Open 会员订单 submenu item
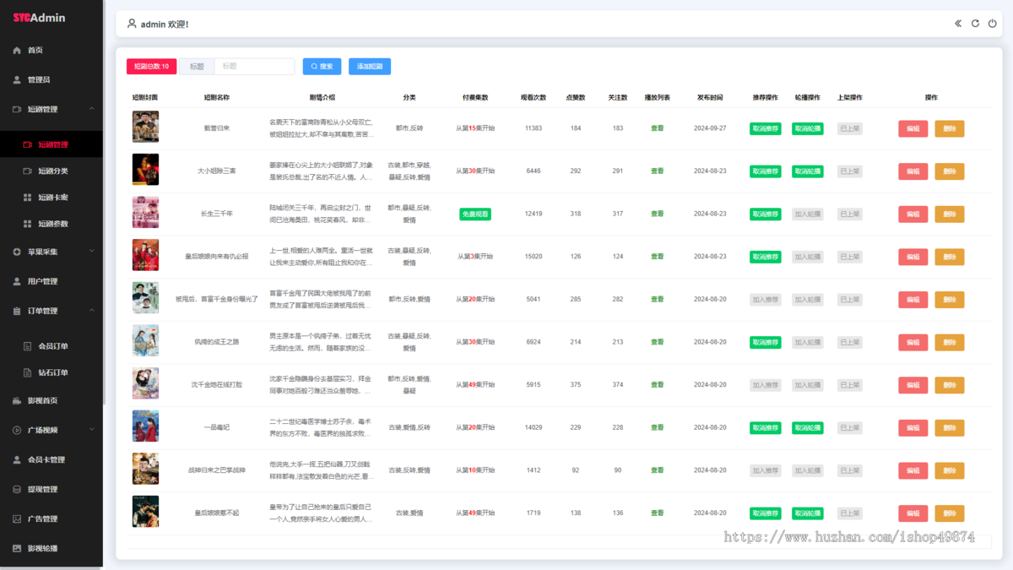The width and height of the screenshot is (1013, 570). point(51,346)
